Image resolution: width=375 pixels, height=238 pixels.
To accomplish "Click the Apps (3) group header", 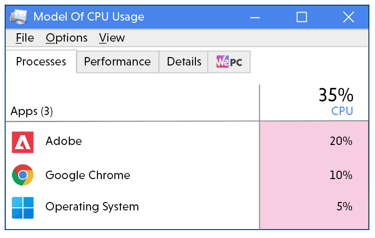I will point(32,111).
